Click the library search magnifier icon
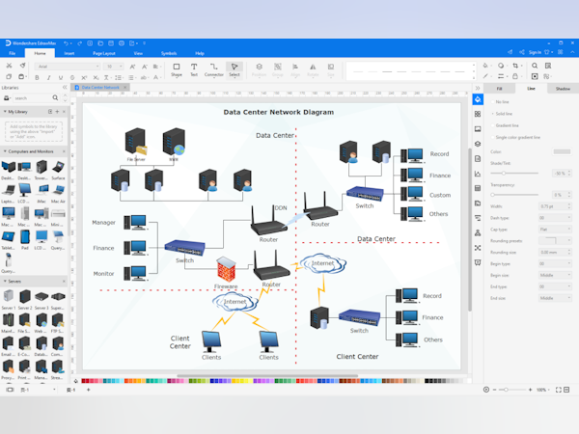 (x=55, y=97)
